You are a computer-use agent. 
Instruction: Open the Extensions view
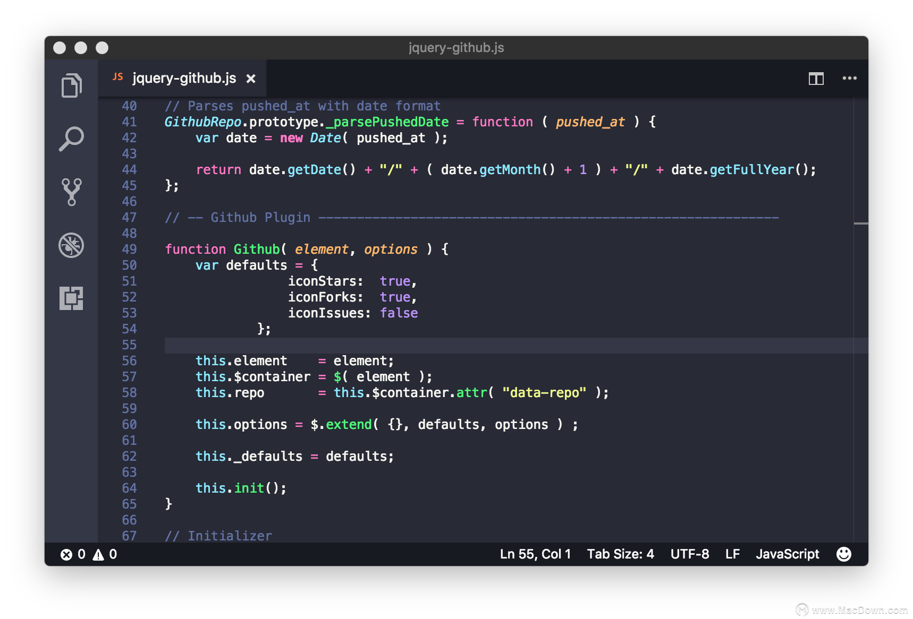click(71, 298)
